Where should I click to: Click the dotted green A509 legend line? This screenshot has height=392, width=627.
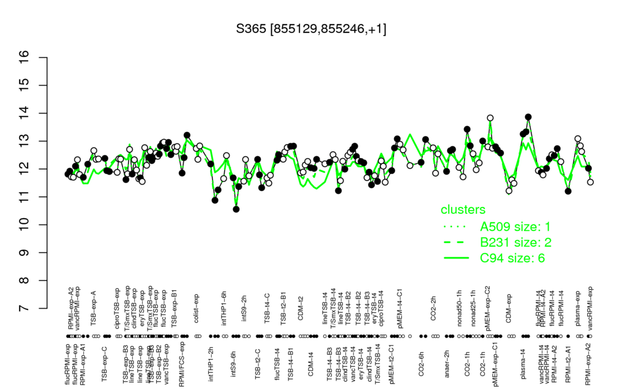point(456,227)
